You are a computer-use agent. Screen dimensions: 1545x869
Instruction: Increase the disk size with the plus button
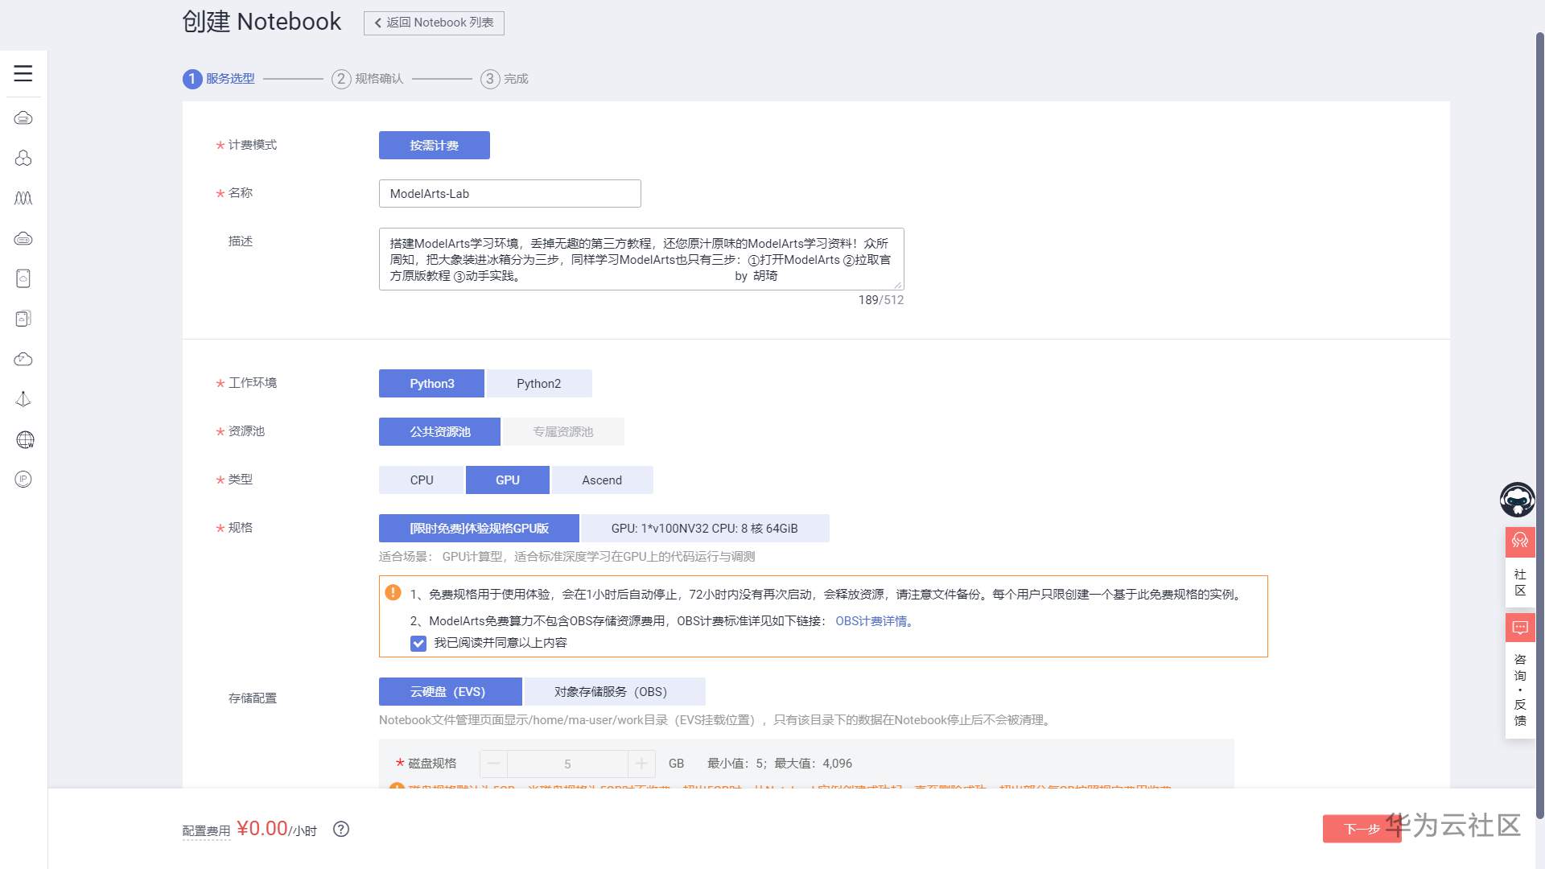pos(641,764)
